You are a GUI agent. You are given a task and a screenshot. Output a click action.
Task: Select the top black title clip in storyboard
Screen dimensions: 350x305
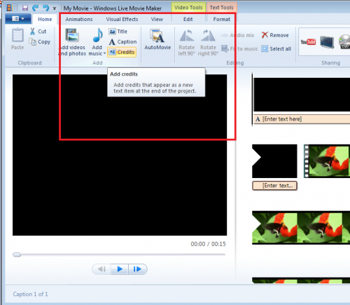click(302, 95)
